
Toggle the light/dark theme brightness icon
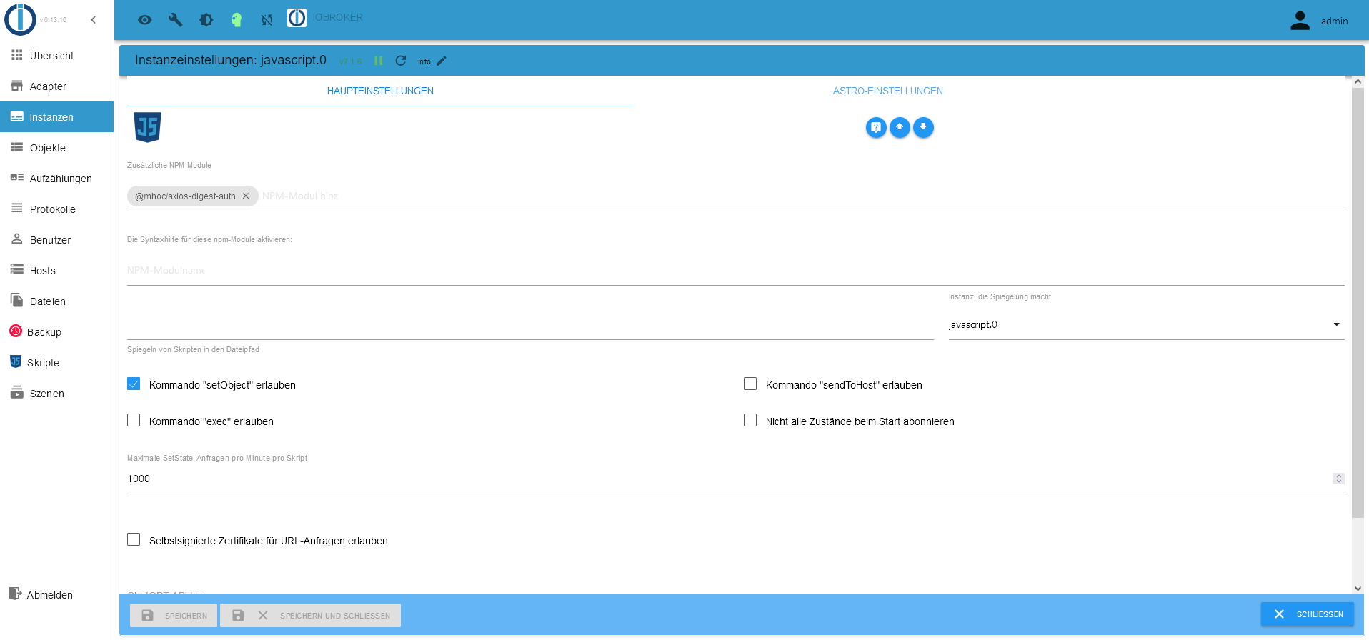(206, 20)
